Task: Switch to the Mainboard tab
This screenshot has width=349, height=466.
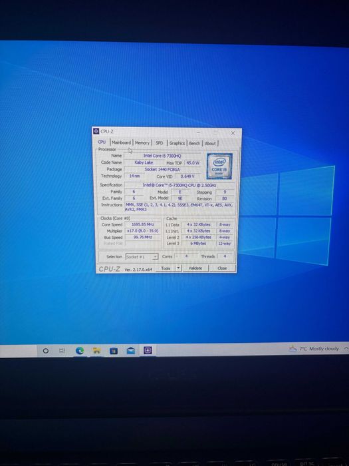Action: (122, 142)
